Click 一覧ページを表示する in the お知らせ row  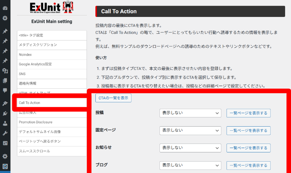click(249, 148)
